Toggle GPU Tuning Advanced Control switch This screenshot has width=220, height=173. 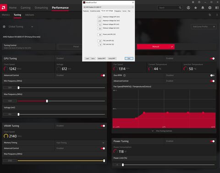pyautogui.click(x=103, y=75)
